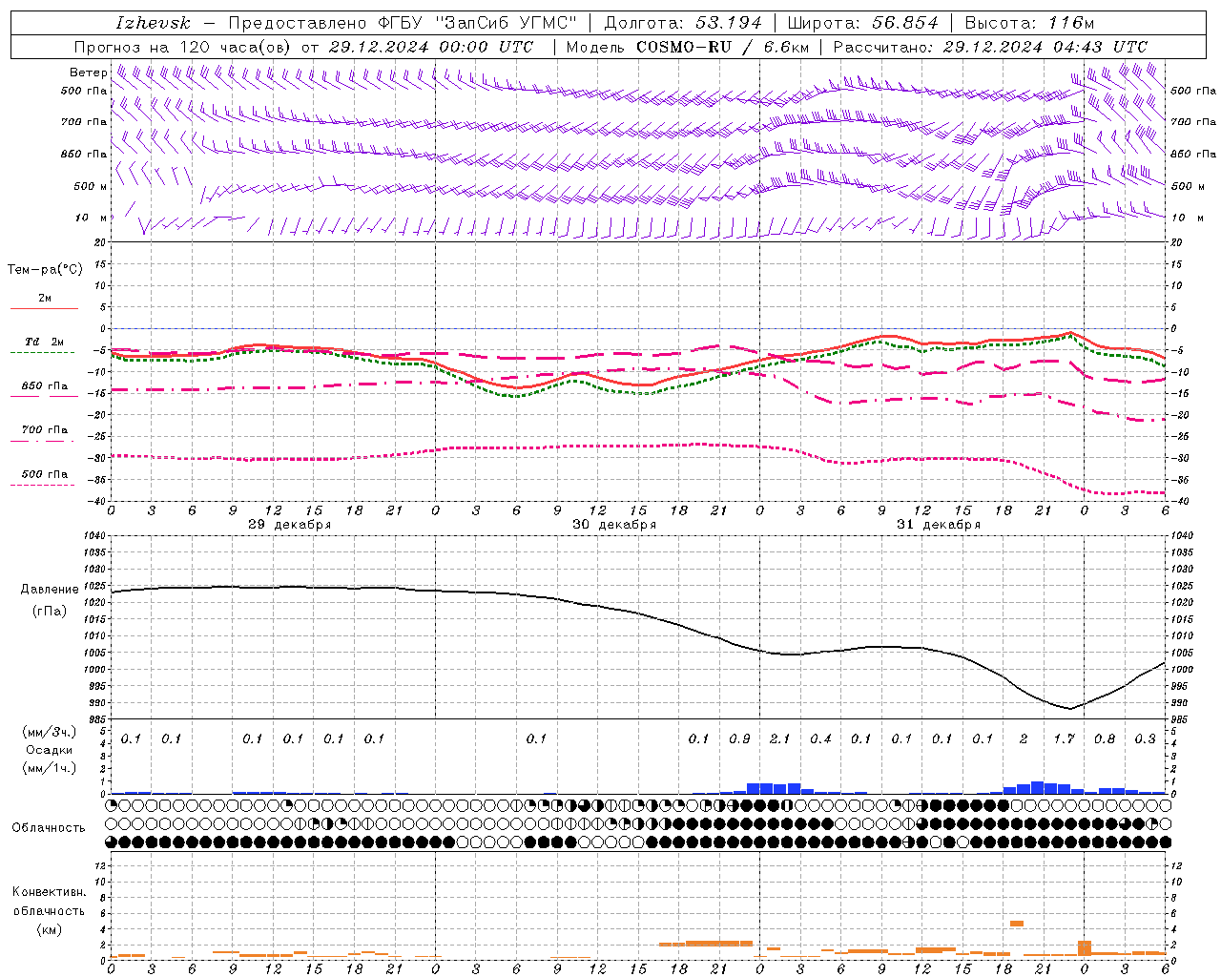Click the 'Td 2м' dew point legend entry
Image resolution: width=1221 pixels, height=977 pixels.
tap(44, 342)
